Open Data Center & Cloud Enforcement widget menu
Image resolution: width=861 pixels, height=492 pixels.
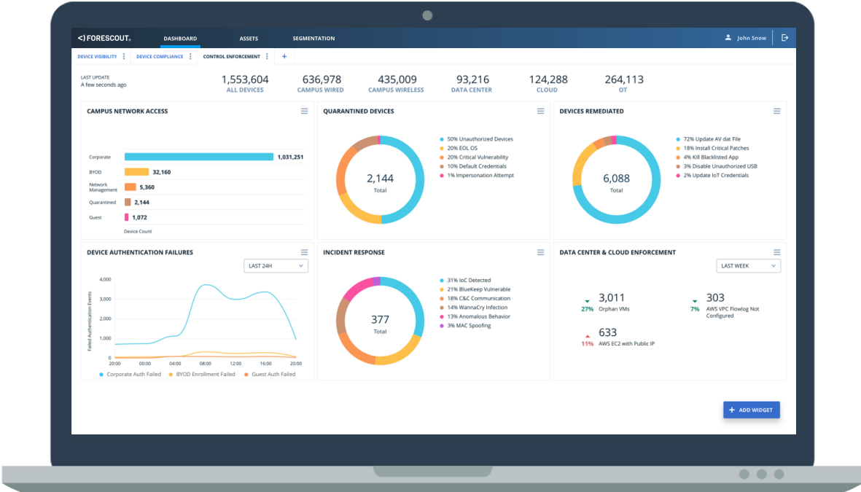click(776, 252)
